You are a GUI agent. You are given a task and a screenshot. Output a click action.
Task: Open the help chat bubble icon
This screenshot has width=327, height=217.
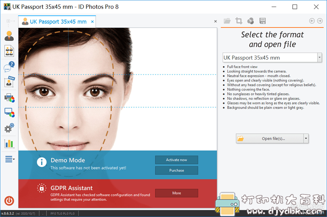tap(9, 67)
